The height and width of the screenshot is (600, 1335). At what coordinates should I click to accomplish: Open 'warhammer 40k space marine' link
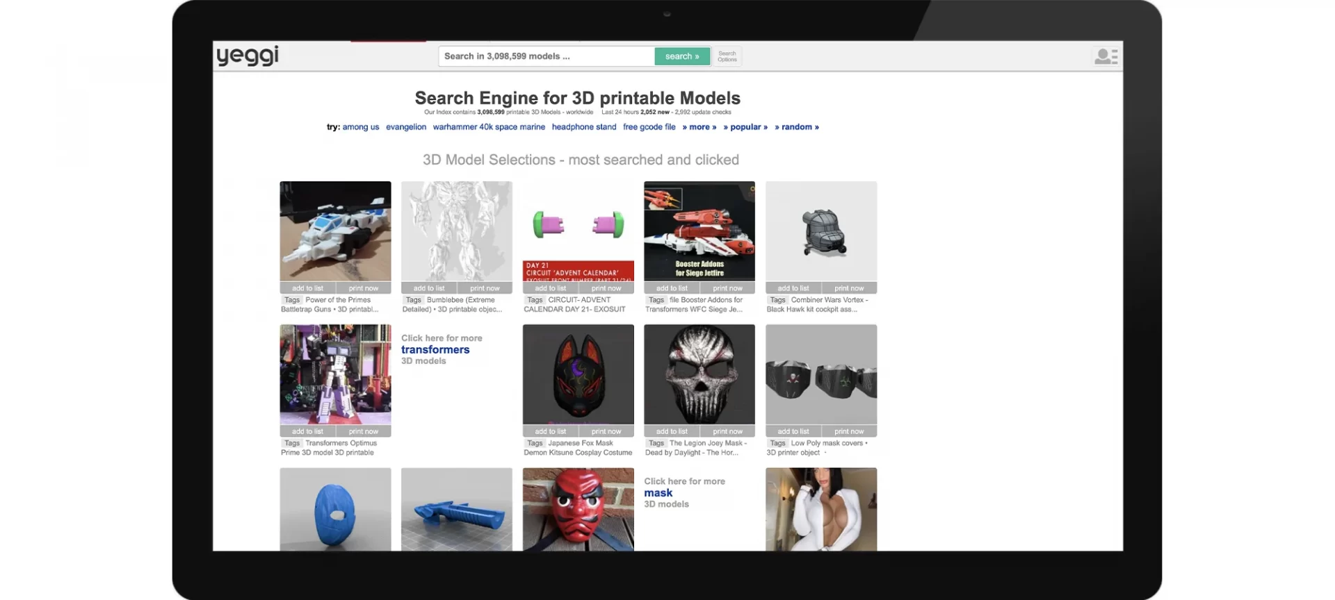489,127
